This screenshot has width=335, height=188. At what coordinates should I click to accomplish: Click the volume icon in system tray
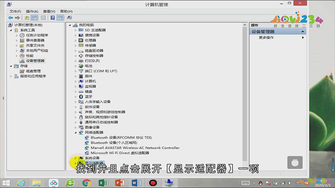point(289,183)
